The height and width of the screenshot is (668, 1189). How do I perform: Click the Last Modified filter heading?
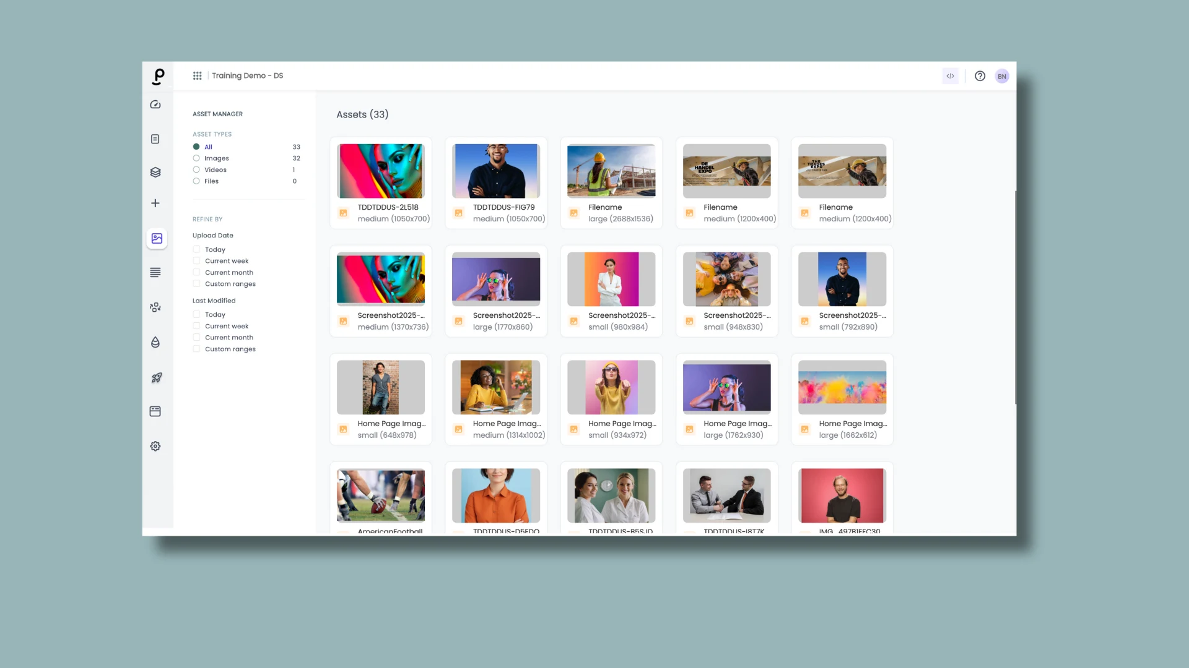tap(214, 301)
